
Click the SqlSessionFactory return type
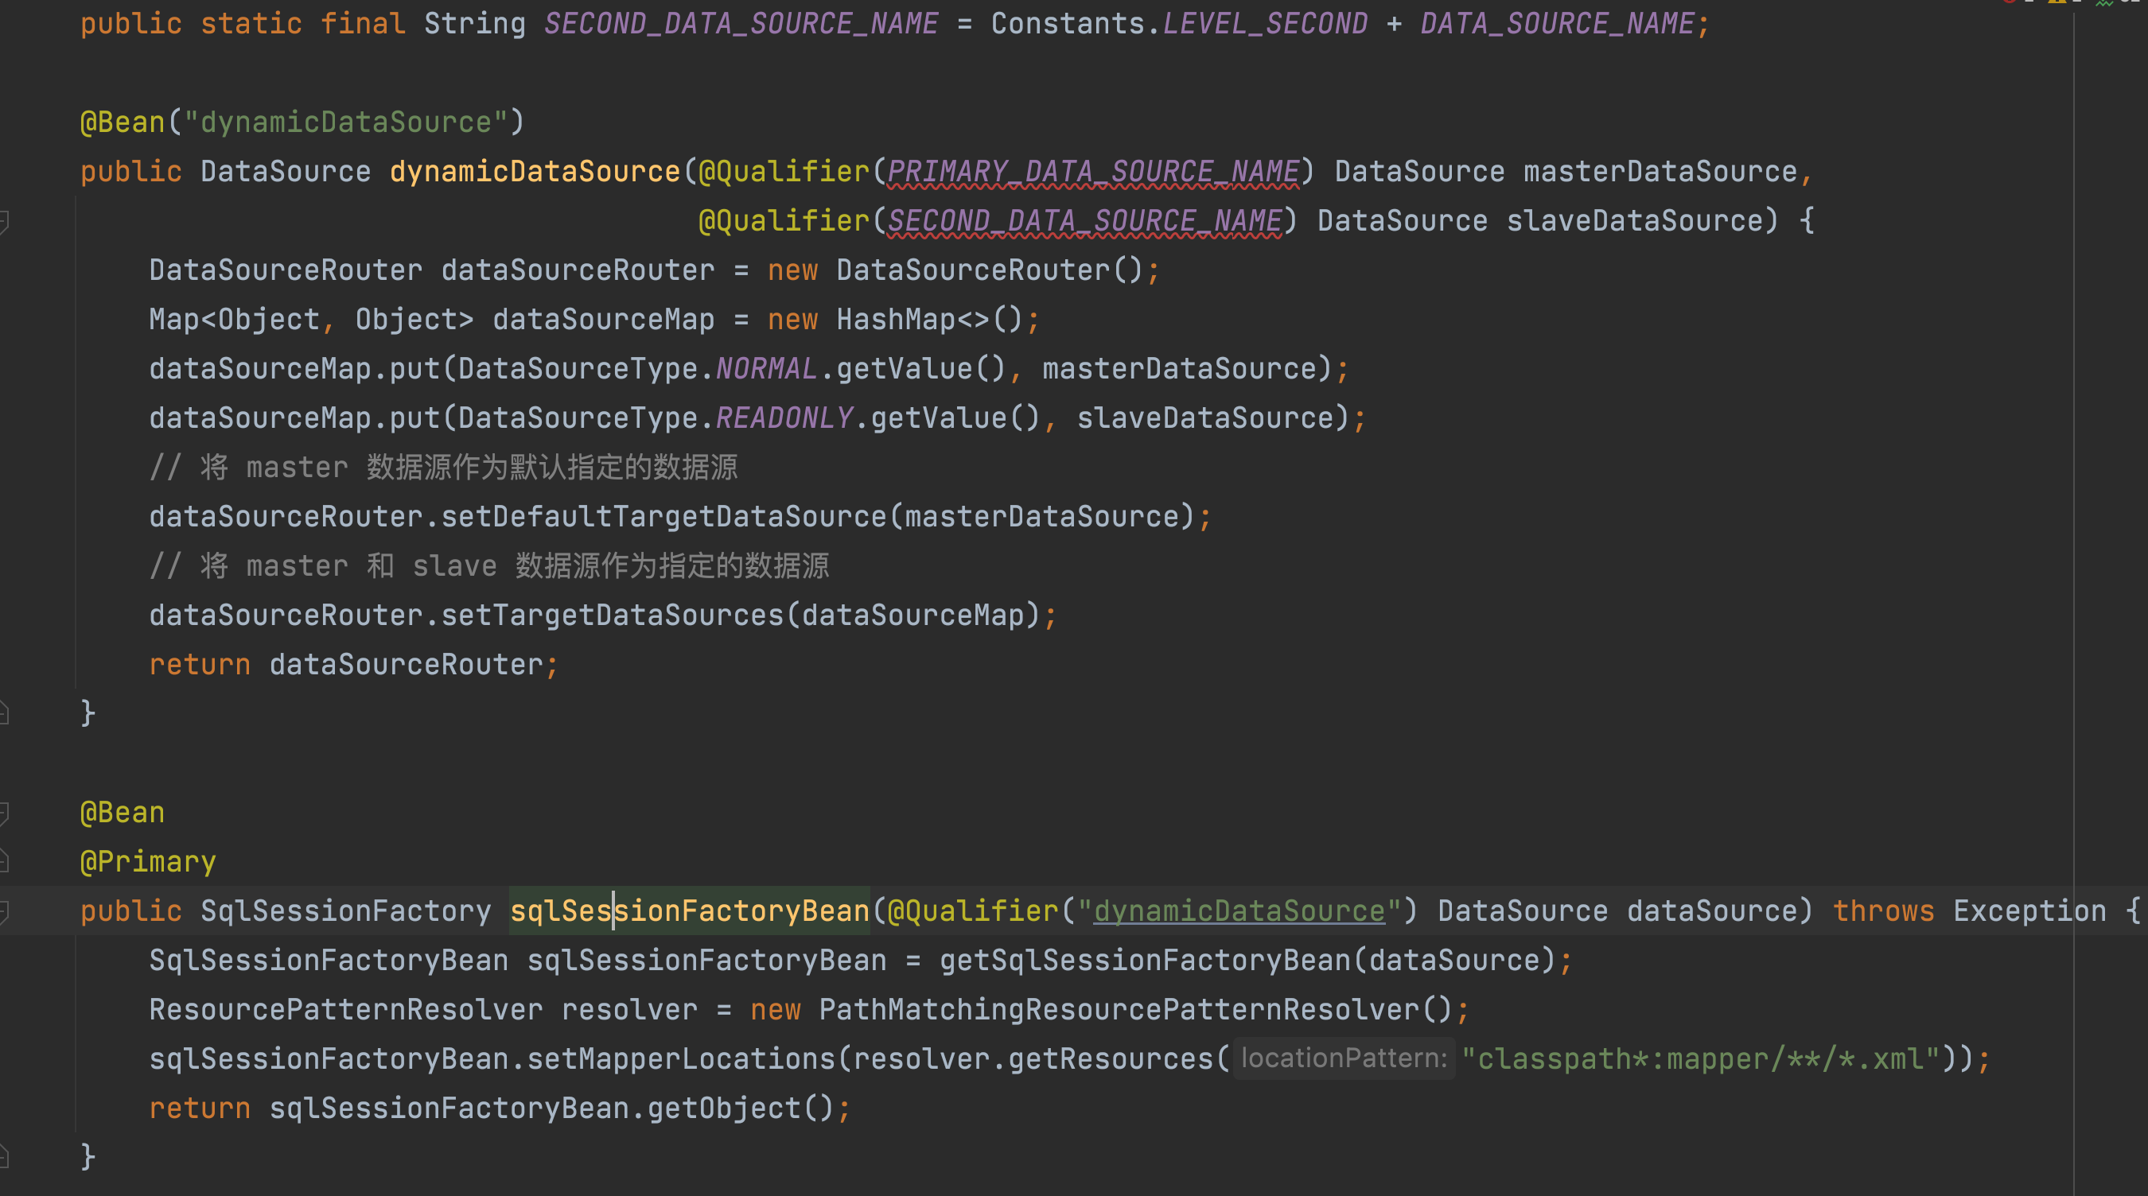click(x=346, y=911)
